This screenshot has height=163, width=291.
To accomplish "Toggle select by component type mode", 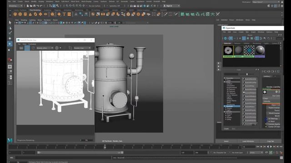I will [x=57, y=6].
